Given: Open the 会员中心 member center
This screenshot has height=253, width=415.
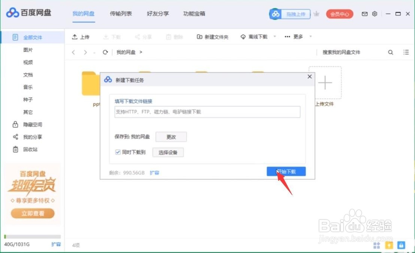Looking at the screenshot, I should (339, 14).
